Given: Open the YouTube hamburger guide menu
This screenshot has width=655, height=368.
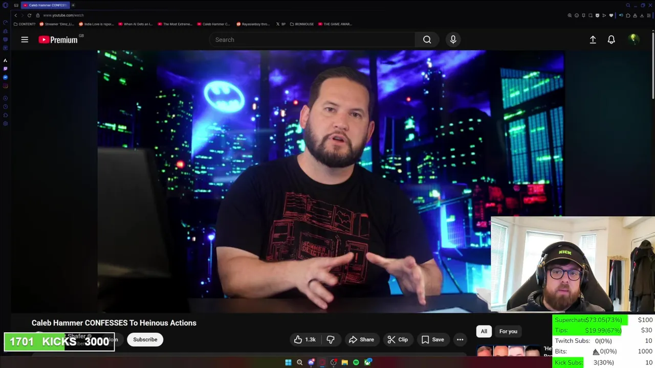Looking at the screenshot, I should coord(25,39).
